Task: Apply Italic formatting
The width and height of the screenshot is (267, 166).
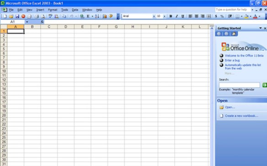Action: (176, 16)
